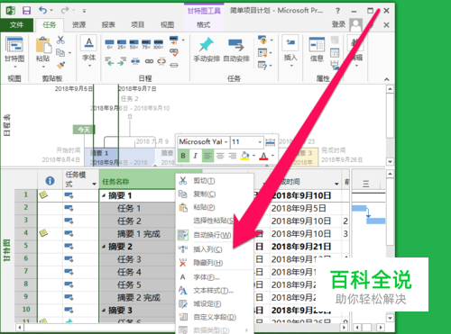Image resolution: width=451 pixels, height=334 pixels.
Task: Click the scissors cut icon in ribbon
Action: pyautogui.click(x=60, y=40)
